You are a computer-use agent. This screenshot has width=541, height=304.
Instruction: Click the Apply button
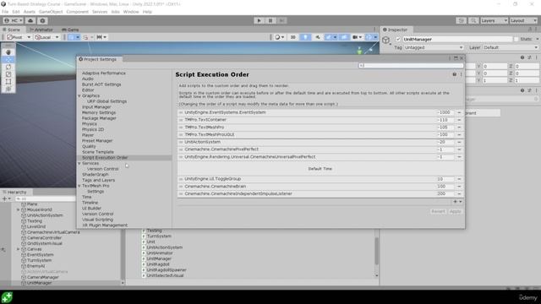[x=455, y=211]
